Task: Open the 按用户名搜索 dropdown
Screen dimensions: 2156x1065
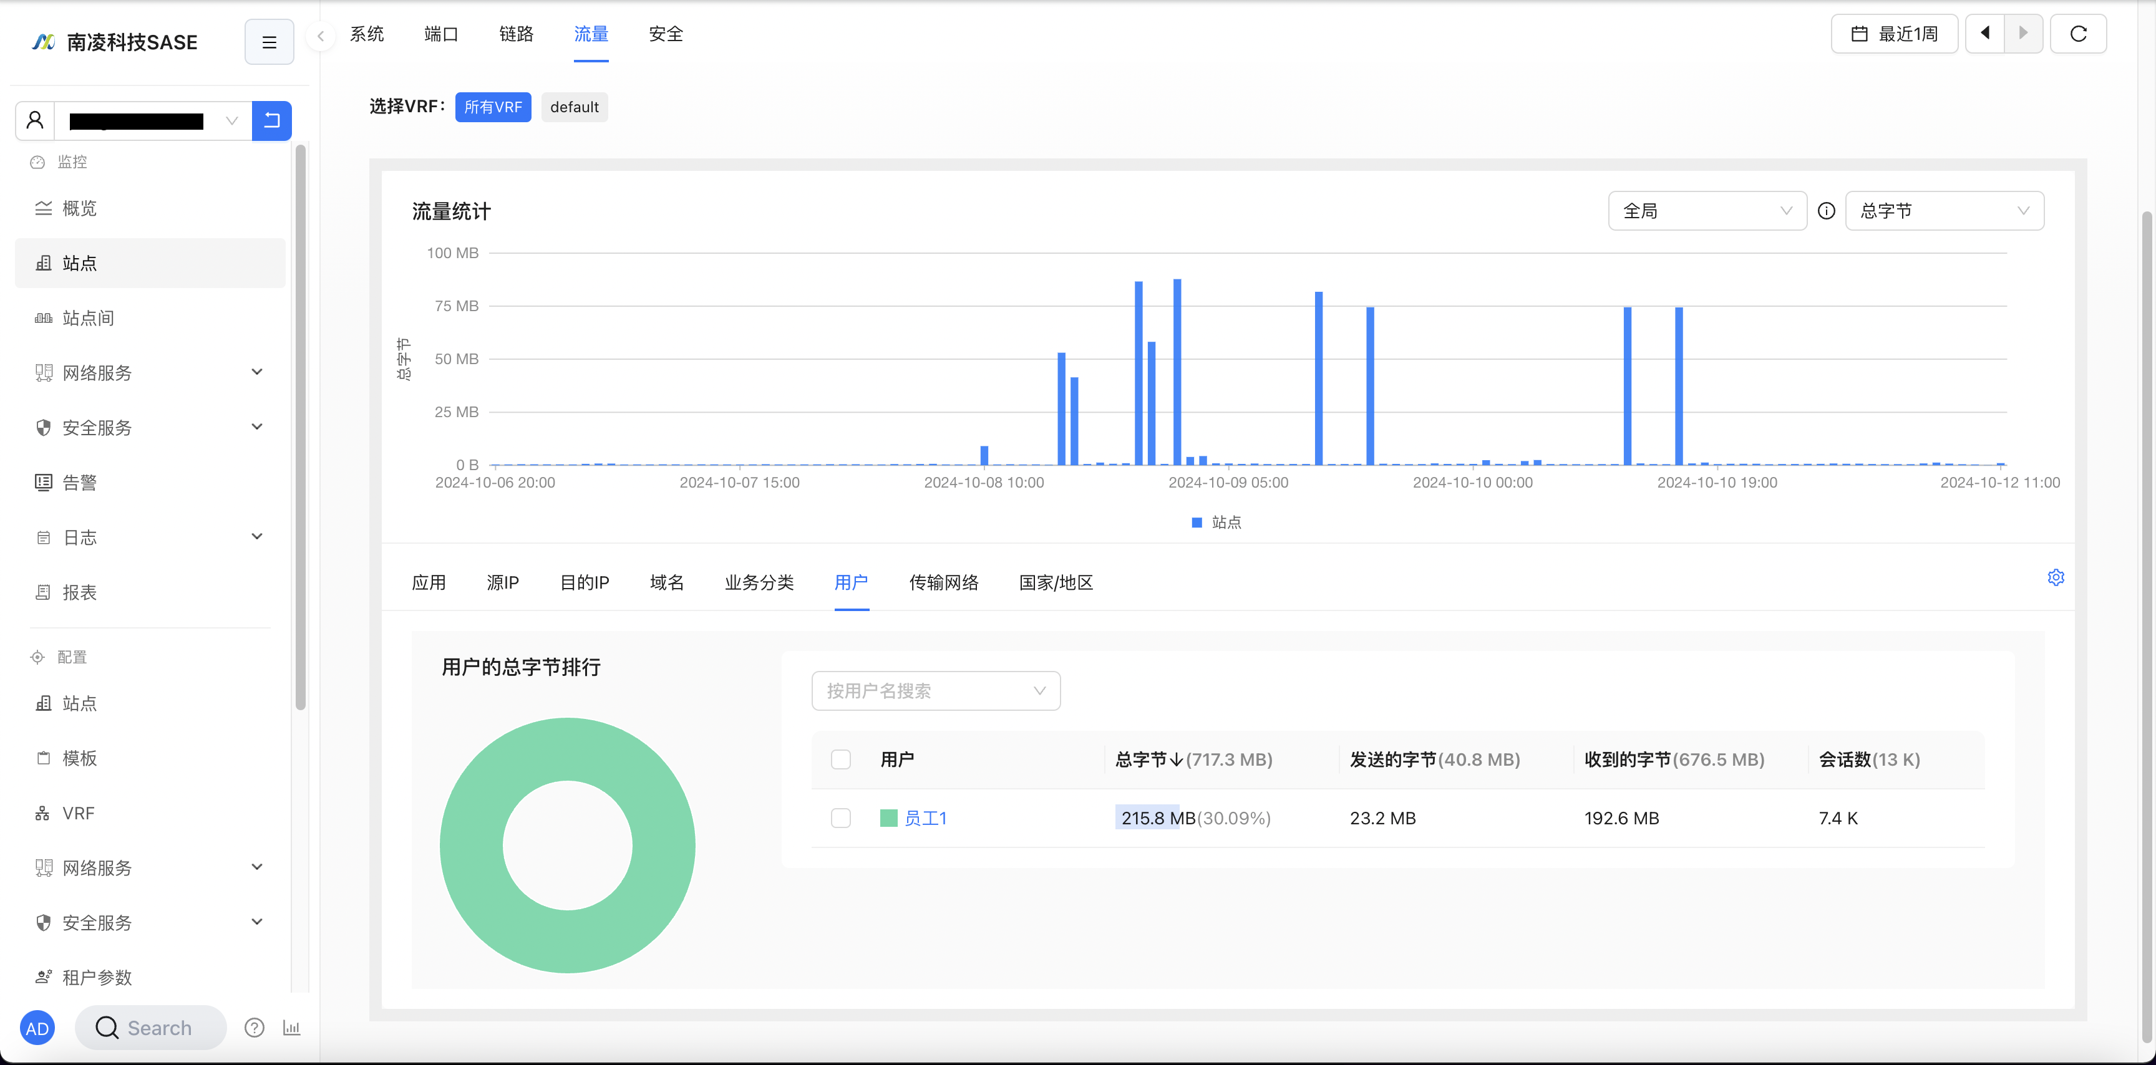Action: click(936, 690)
